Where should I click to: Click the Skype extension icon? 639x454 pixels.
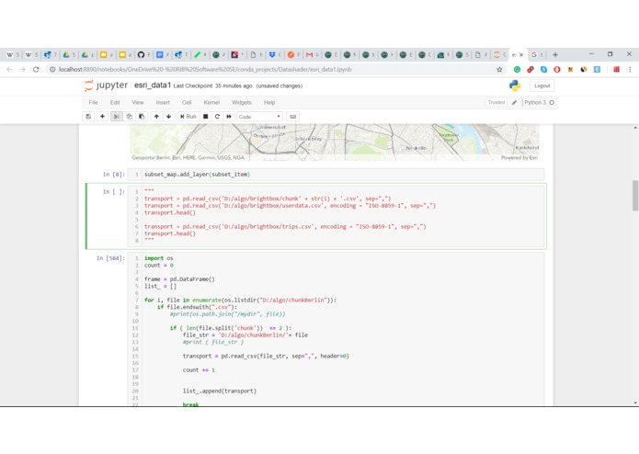tap(543, 70)
